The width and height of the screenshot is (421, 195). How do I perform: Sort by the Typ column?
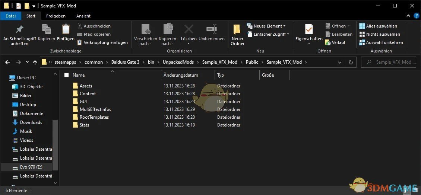221,75
